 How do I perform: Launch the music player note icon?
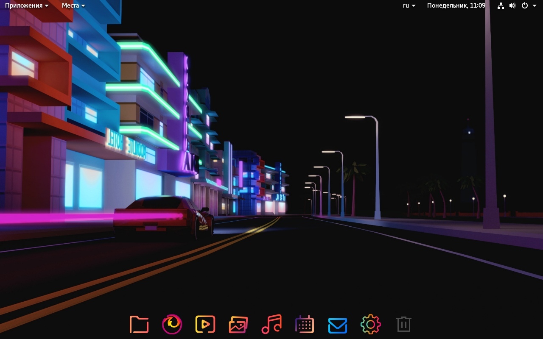tap(271, 325)
